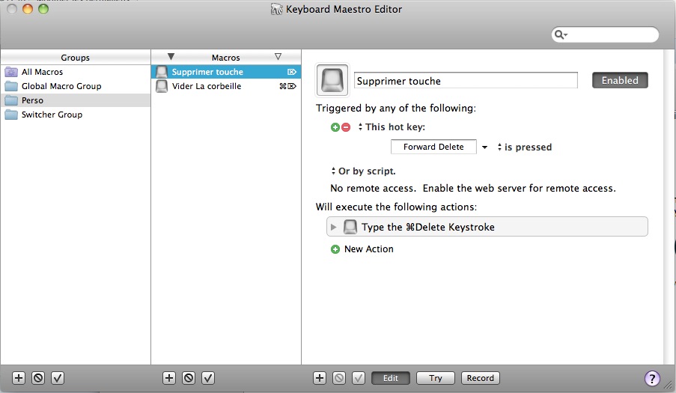Click the large macro icon well
Screen dimensions: 676x393
click(x=332, y=79)
